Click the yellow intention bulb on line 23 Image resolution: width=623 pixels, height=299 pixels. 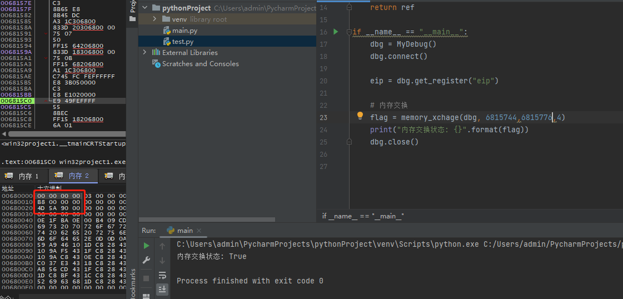point(360,116)
